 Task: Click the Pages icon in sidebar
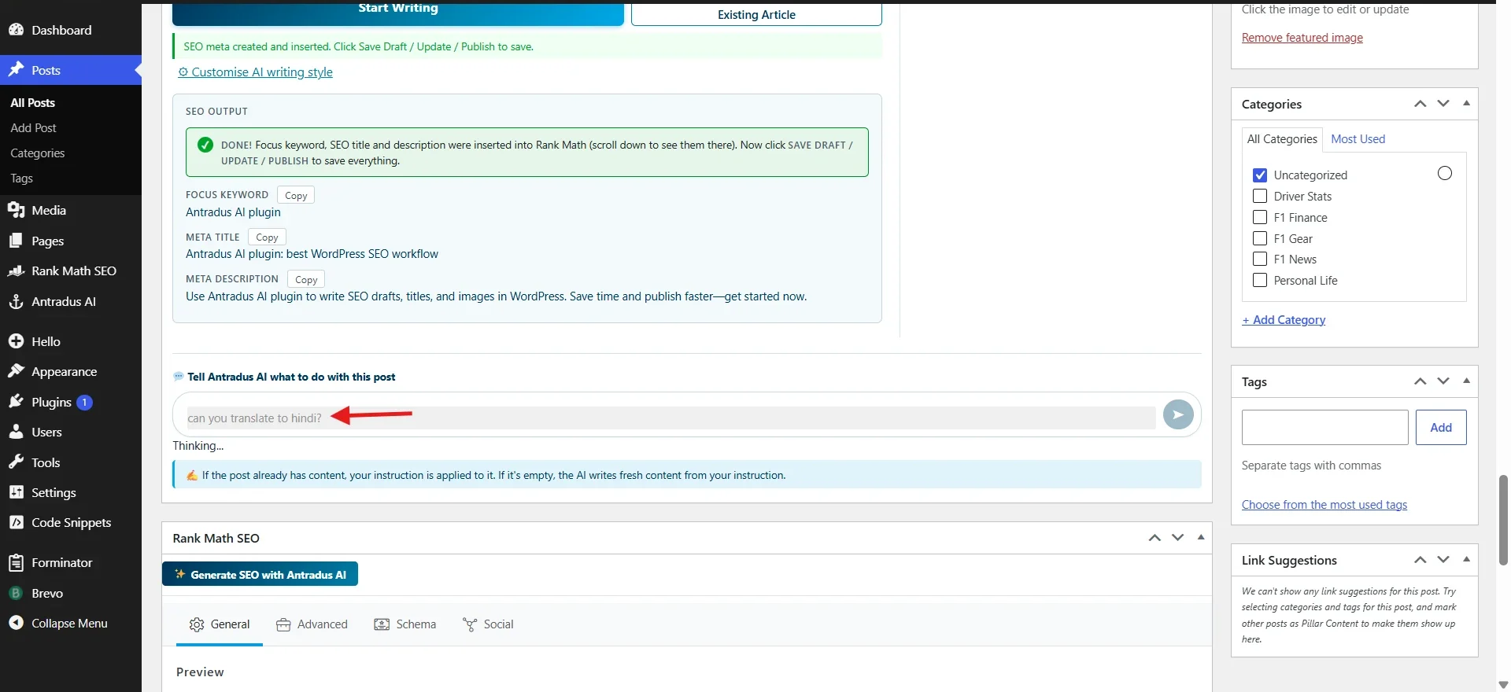(x=16, y=241)
